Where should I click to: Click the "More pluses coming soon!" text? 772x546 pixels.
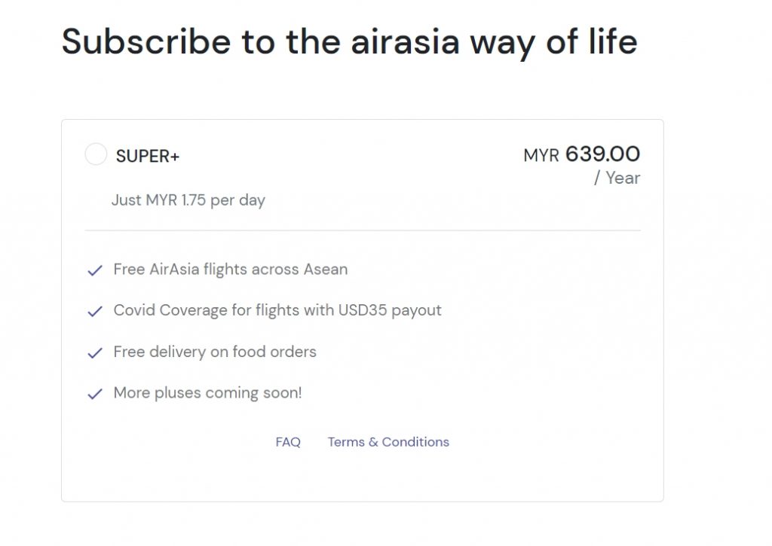[x=207, y=393]
